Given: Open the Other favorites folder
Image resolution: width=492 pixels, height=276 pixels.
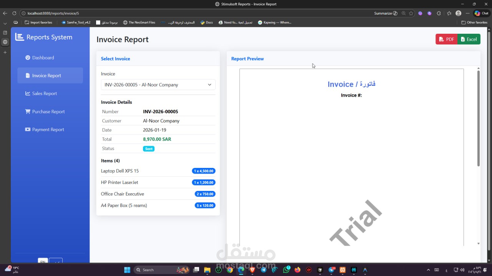Looking at the screenshot, I should click(x=474, y=23).
